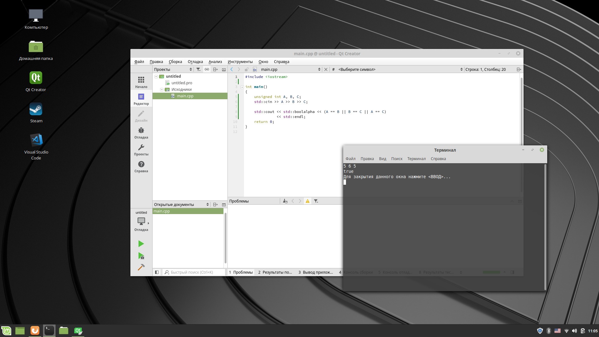Image resolution: width=599 pixels, height=337 pixels.
Task: Open the Отладка menu in menu bar
Action: (195, 61)
